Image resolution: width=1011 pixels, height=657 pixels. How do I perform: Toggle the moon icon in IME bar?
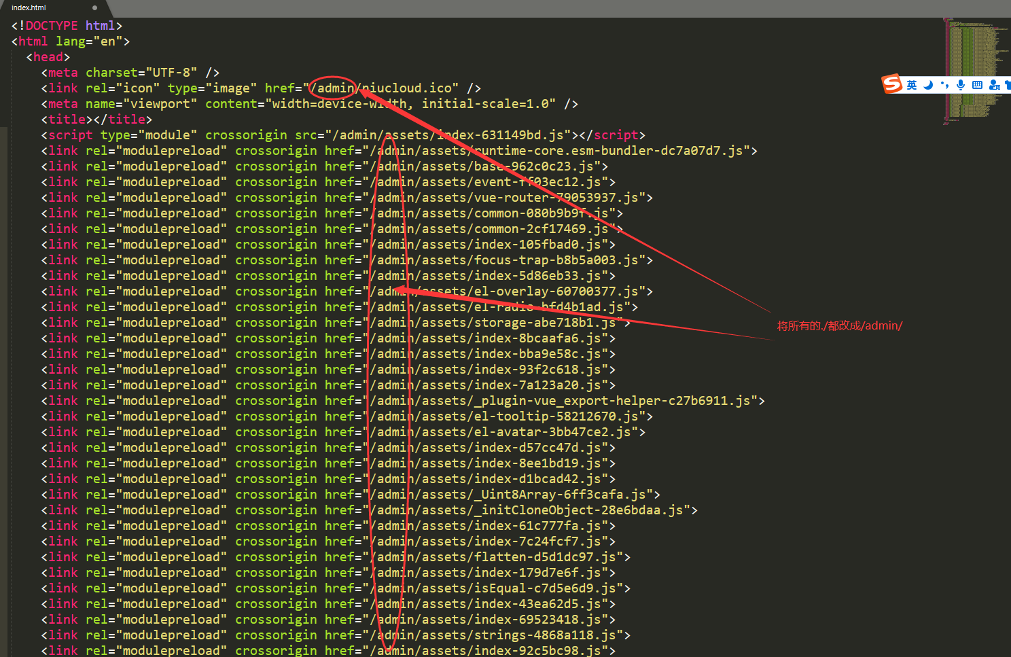tap(928, 85)
